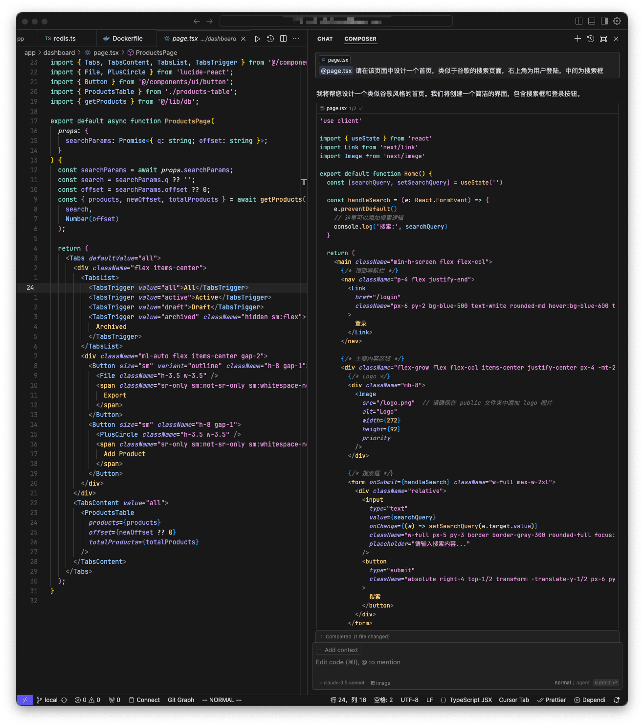
Task: Click the git sync icon beside local
Action: tap(64, 700)
